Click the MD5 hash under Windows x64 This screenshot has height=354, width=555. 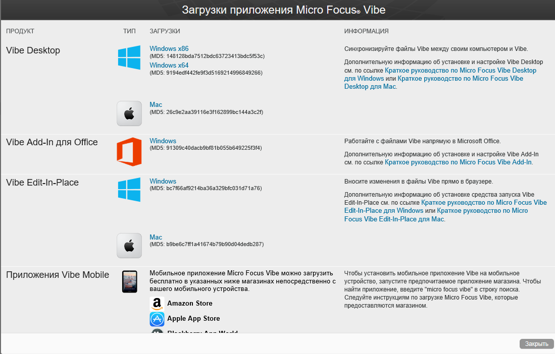click(206, 73)
